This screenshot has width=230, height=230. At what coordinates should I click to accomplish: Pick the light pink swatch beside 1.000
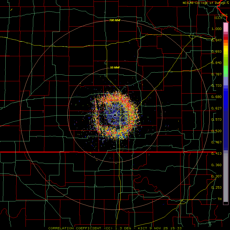pyautogui.click(x=226, y=27)
